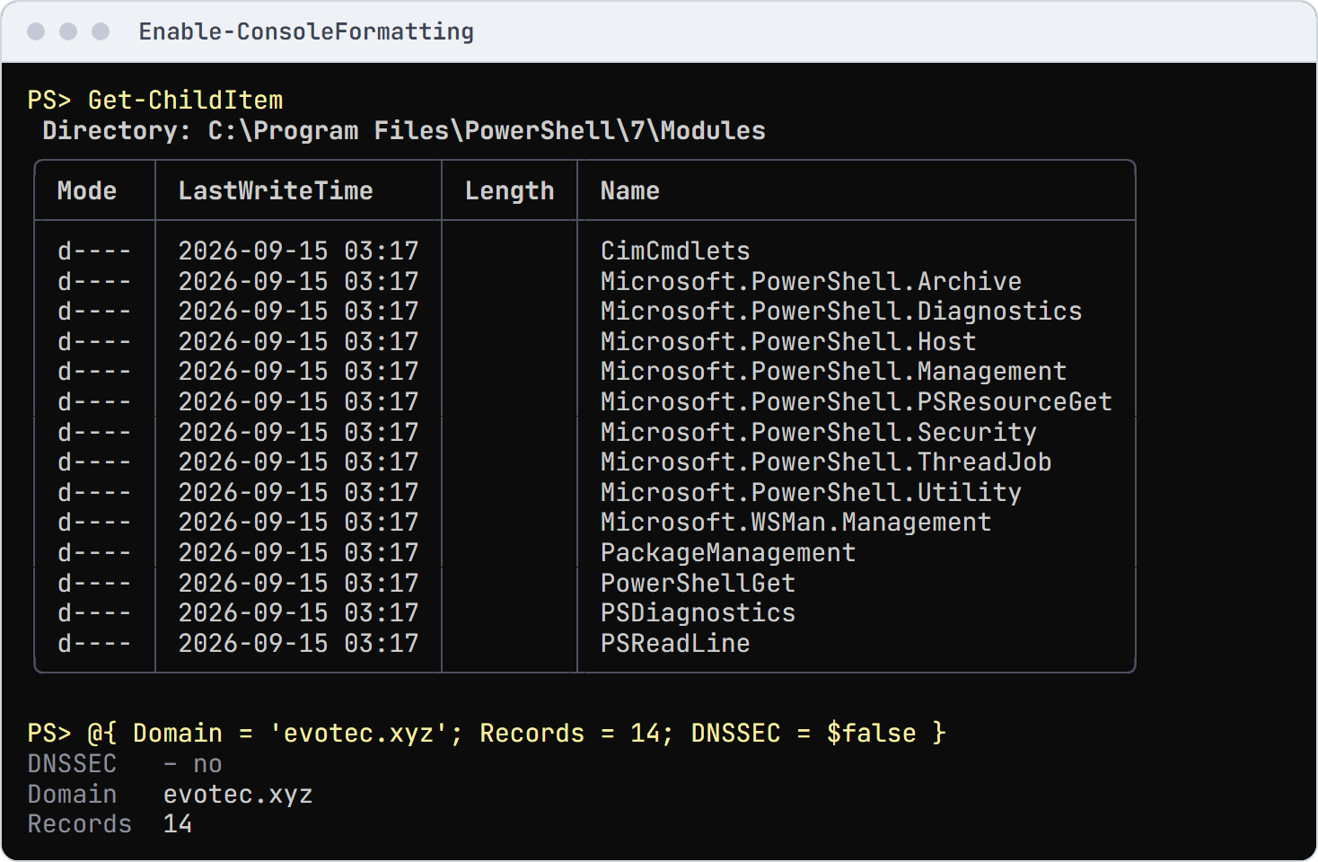
Task: Select the PackageManagement module name
Action: point(728,553)
